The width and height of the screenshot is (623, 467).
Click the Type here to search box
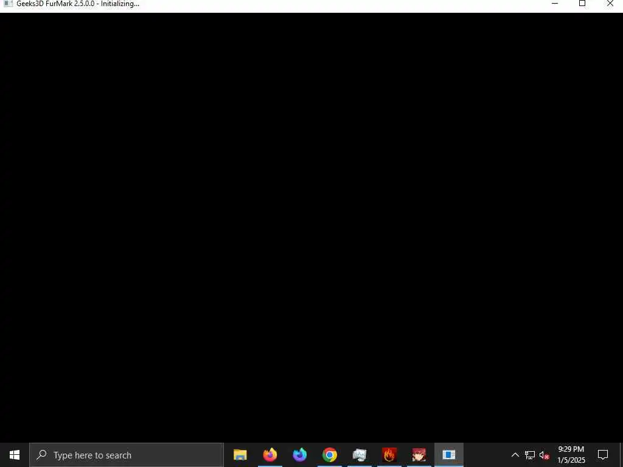127,455
